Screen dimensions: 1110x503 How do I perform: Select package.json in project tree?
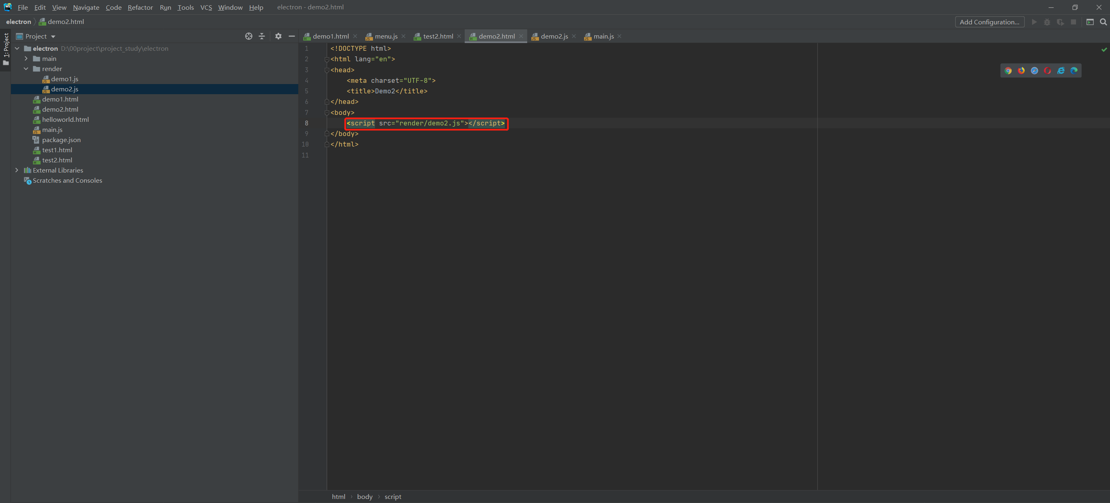61,140
